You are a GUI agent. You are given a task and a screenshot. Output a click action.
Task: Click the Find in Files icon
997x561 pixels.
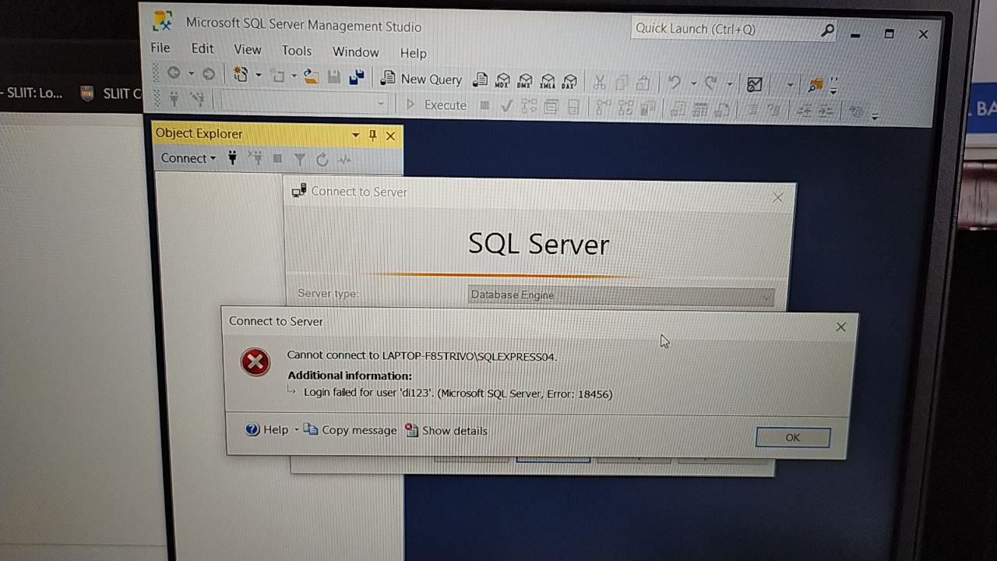pos(816,85)
